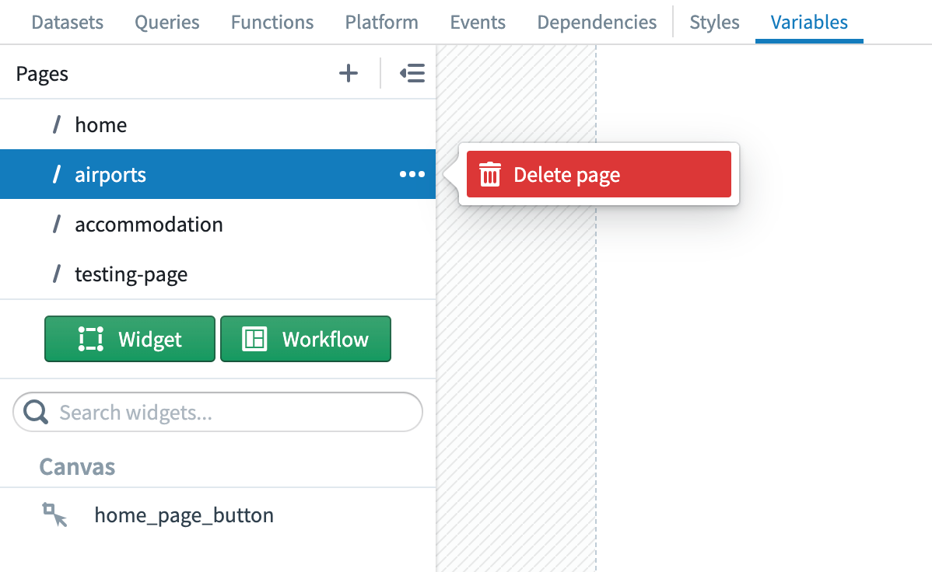The width and height of the screenshot is (932, 572).
Task: Open the Dependencies tab
Action: point(597,22)
